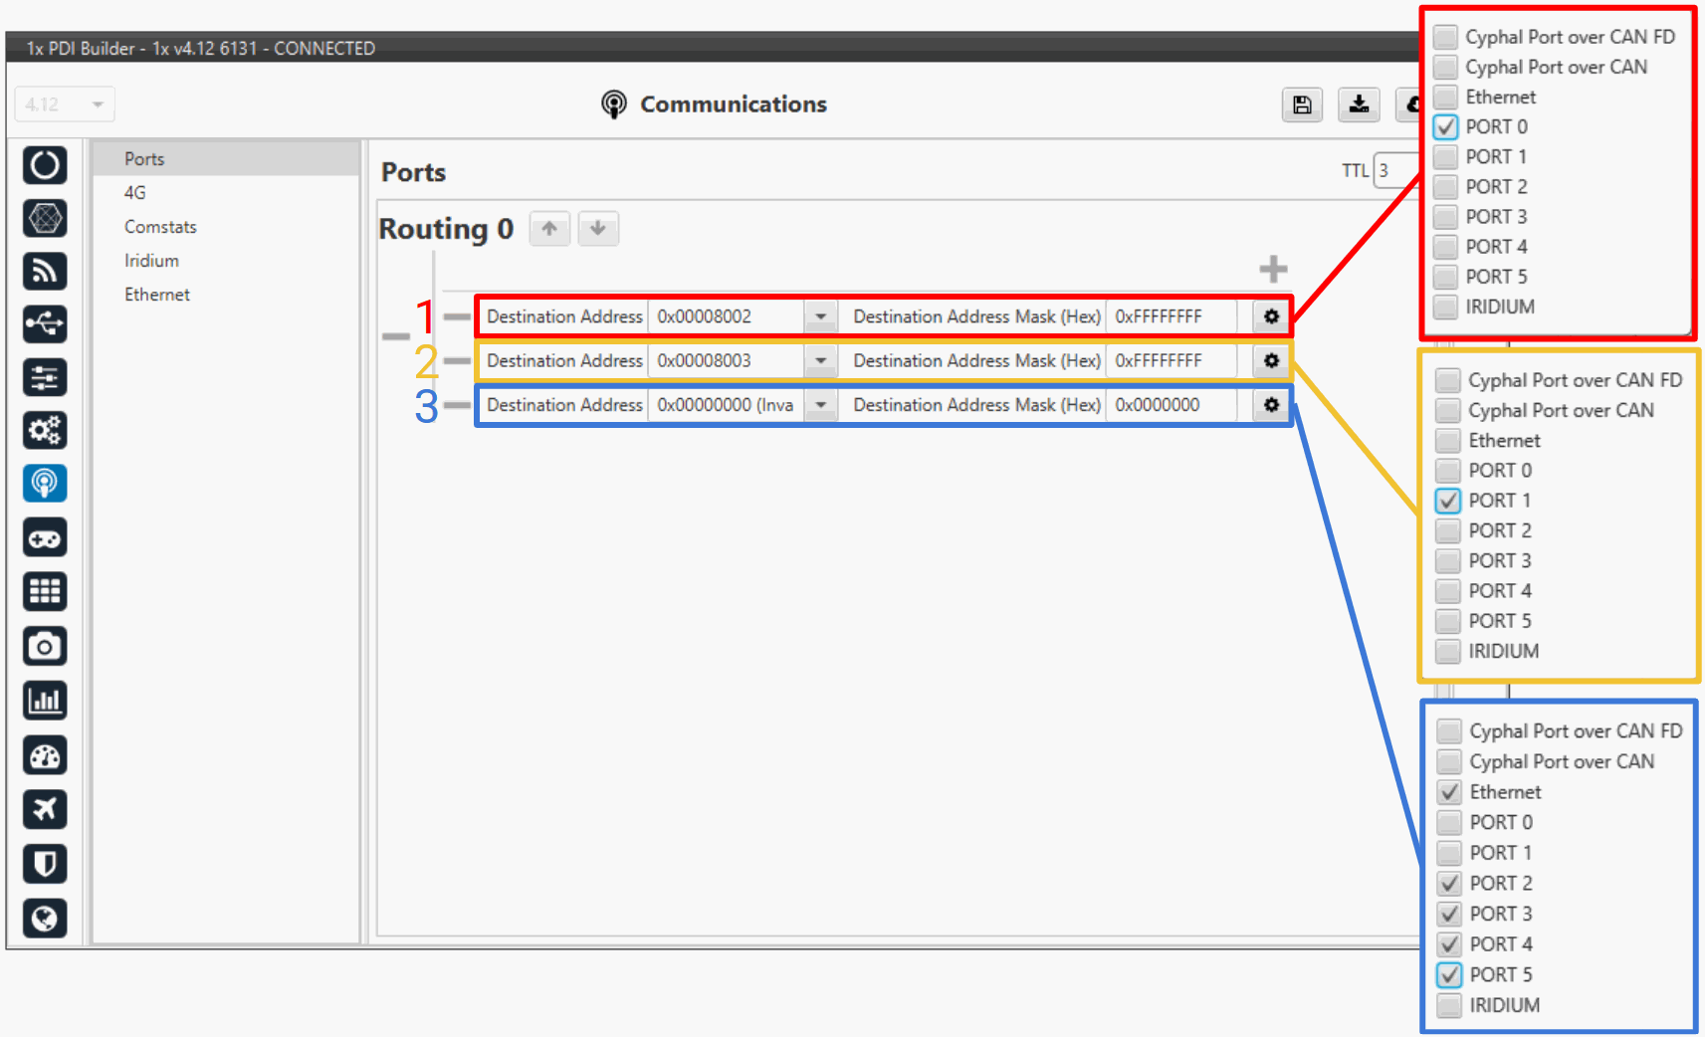
Task: Expand destination address 0x00008002 dropdown
Action: [821, 316]
